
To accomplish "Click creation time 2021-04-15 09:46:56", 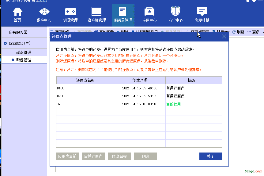I will point(140,88).
